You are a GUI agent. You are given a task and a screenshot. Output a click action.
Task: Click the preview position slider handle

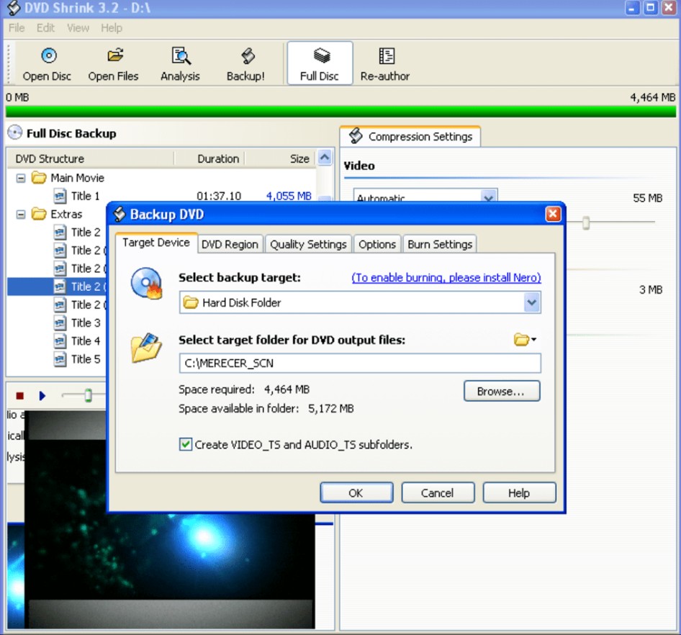pyautogui.click(x=88, y=395)
